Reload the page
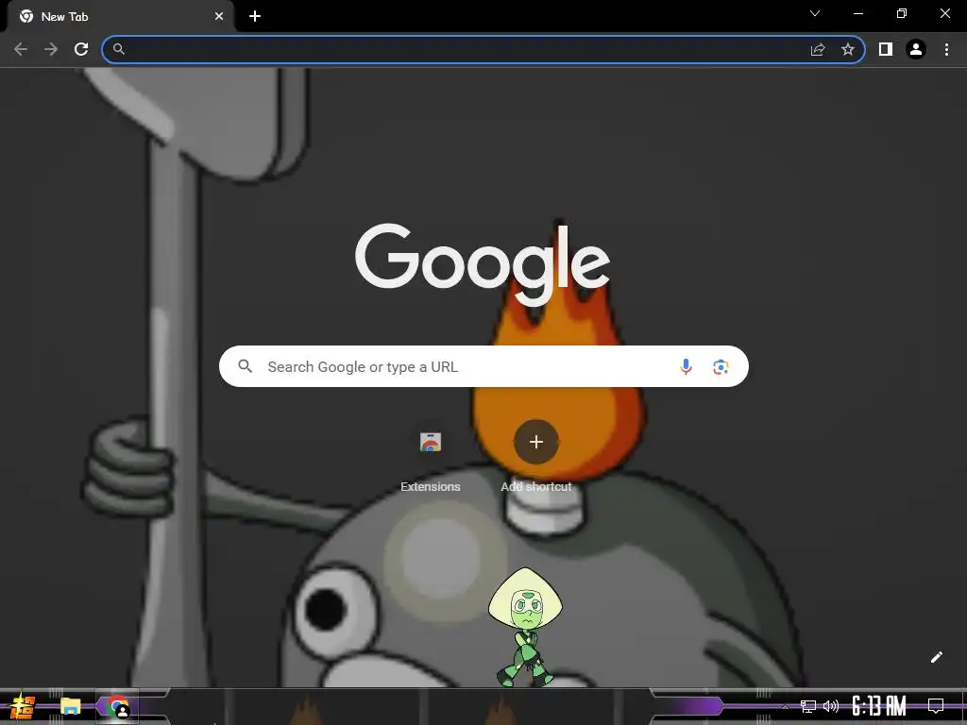Viewport: 967px width, 725px height. [x=81, y=49]
